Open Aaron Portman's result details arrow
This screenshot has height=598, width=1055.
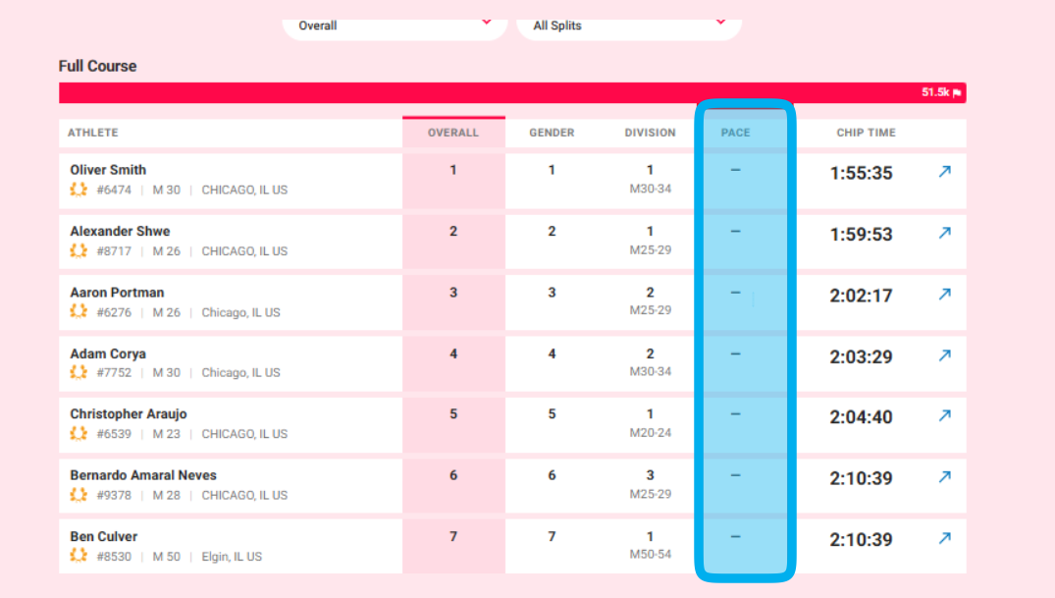[945, 295]
